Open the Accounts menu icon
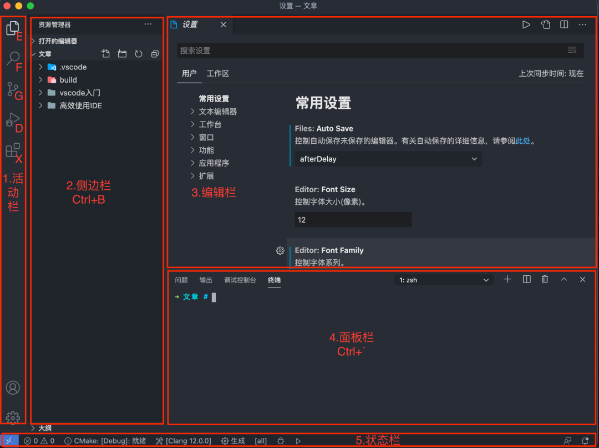The width and height of the screenshot is (599, 448). click(13, 387)
